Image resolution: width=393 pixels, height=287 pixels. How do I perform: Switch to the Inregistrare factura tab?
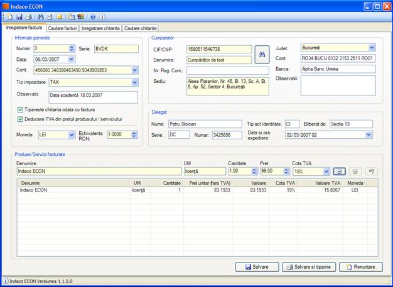pyautogui.click(x=24, y=28)
